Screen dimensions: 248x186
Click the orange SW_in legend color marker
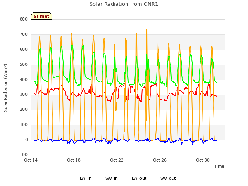100,179
